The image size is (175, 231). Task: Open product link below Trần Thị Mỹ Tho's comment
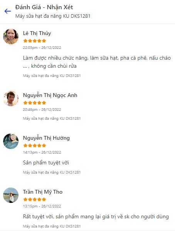(52, 226)
